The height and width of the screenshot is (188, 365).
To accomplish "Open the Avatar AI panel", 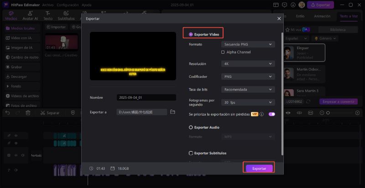I will click(31, 16).
